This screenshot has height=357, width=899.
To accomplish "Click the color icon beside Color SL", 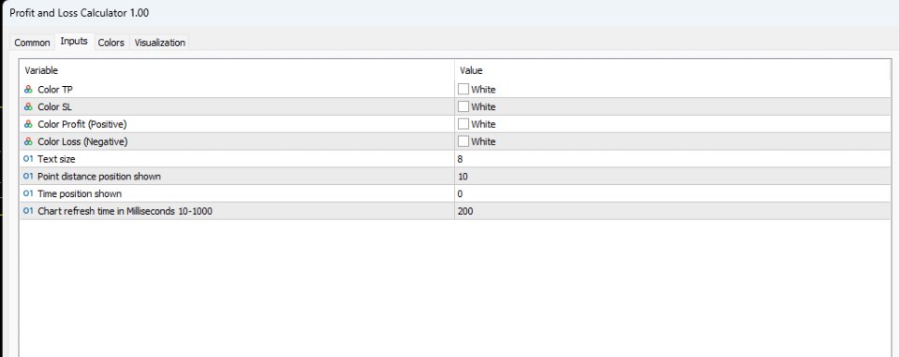I will click(28, 107).
